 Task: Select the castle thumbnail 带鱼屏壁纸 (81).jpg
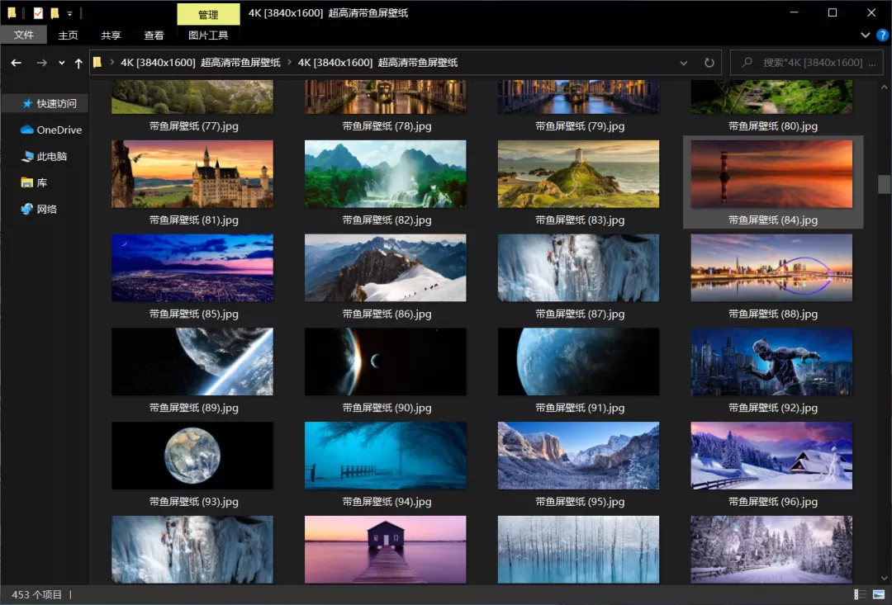point(192,174)
